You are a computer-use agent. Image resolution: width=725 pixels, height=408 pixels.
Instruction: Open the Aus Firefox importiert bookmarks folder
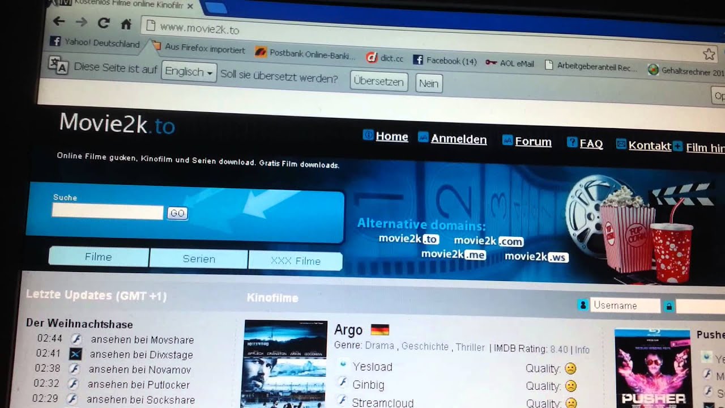(x=198, y=48)
